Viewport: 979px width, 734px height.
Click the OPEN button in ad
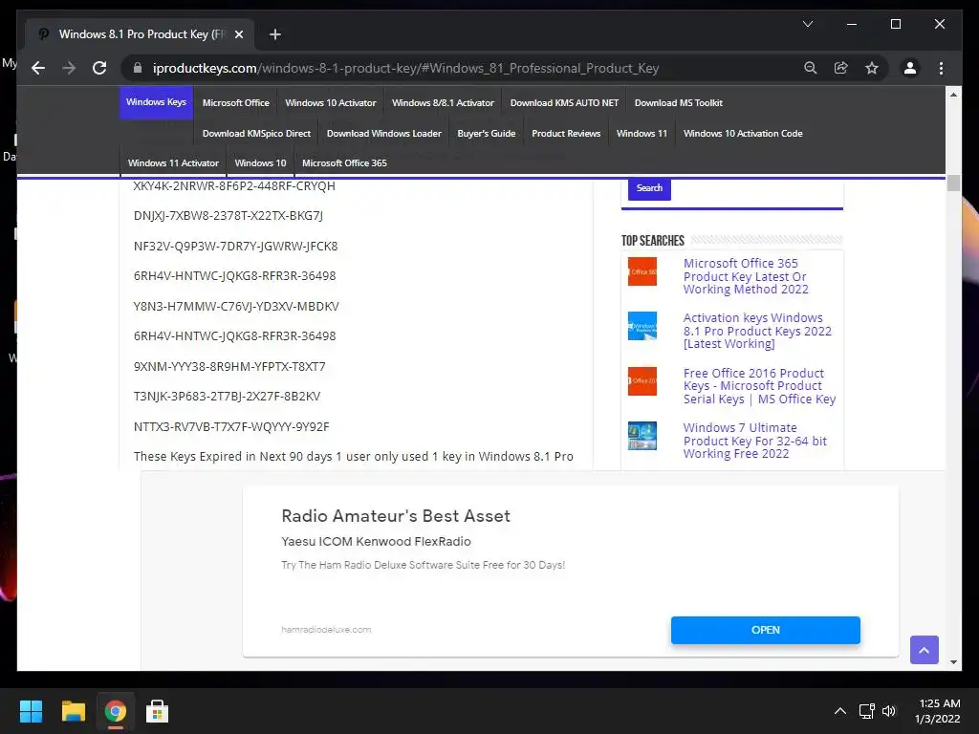click(x=766, y=630)
